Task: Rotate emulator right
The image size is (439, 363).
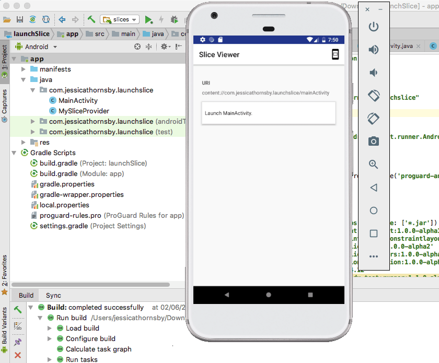Action: pos(374,119)
